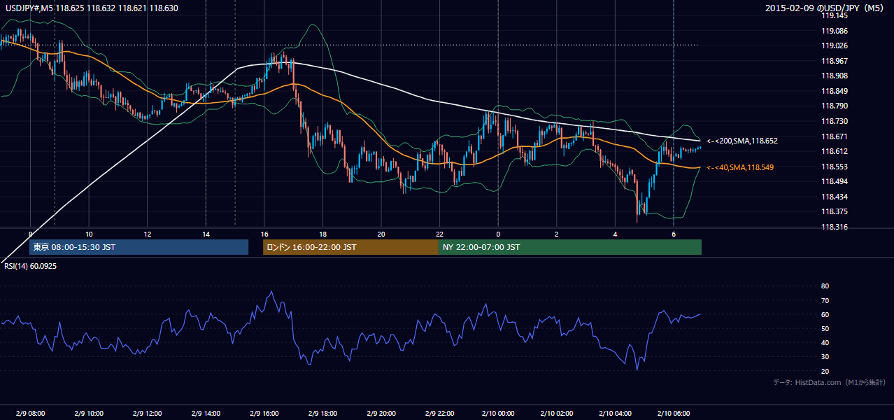Click the 2/9 18:00 time axis label

(x=322, y=413)
